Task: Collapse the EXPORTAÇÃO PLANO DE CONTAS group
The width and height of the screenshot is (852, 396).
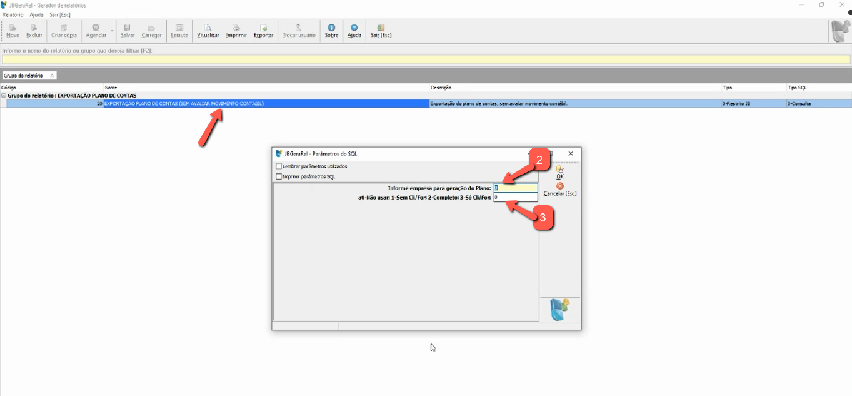Action: tap(3, 96)
